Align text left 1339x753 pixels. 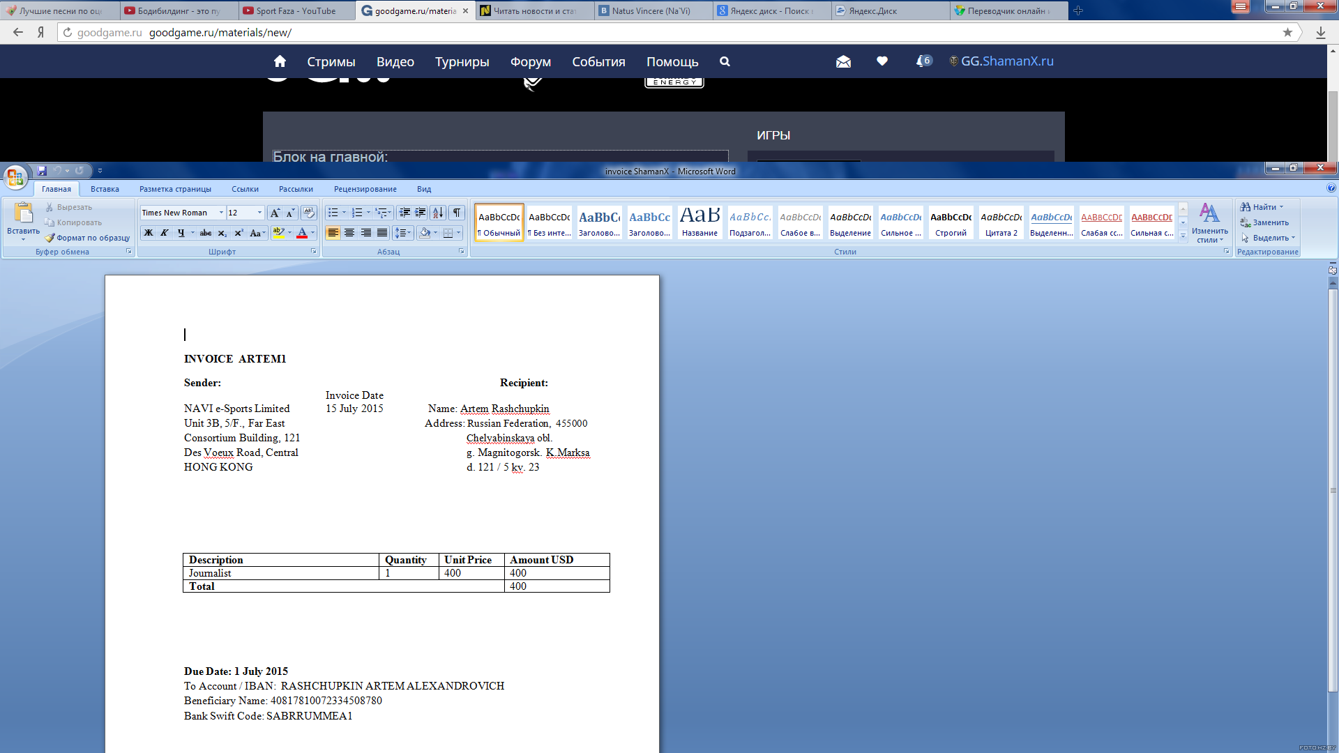point(333,233)
